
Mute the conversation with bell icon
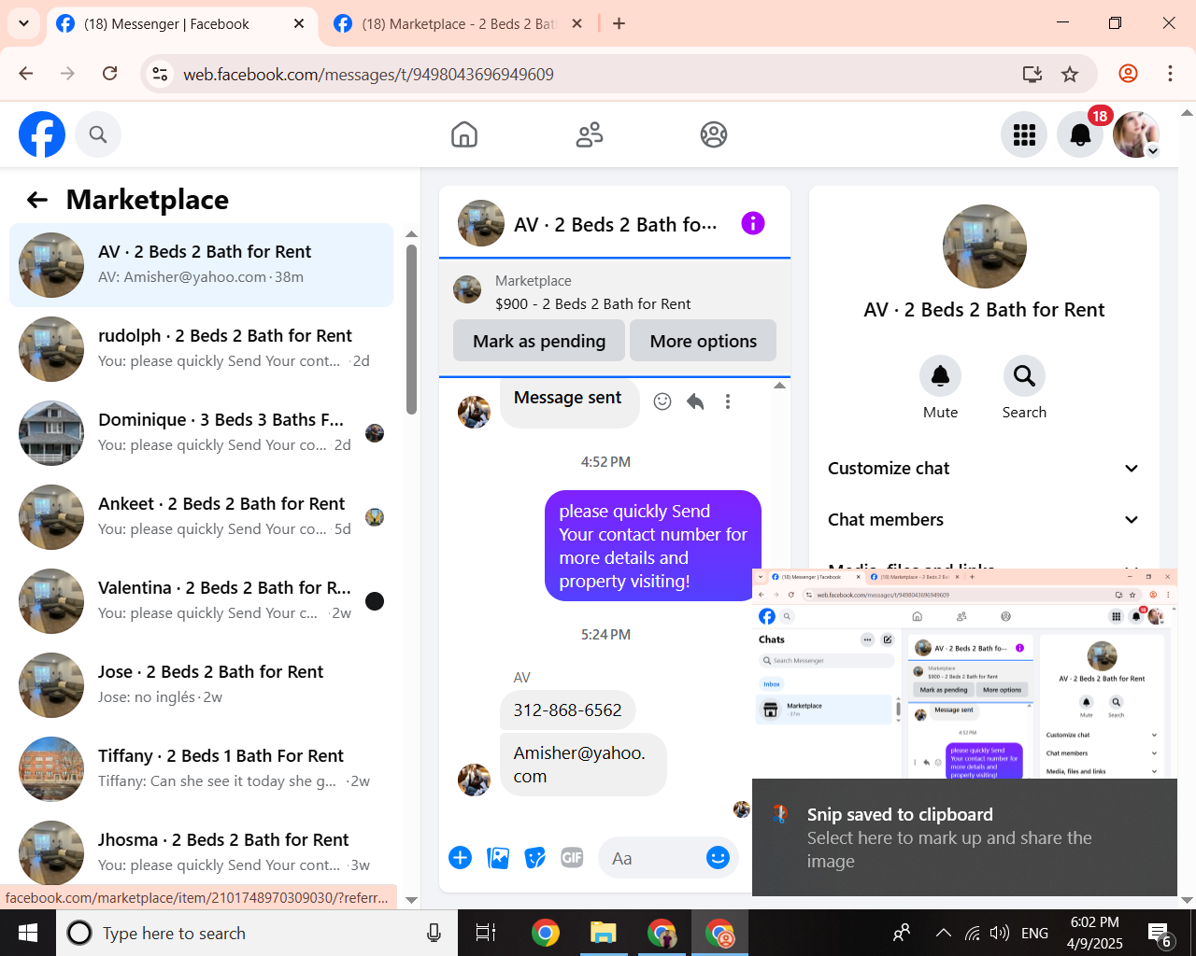[x=941, y=376]
